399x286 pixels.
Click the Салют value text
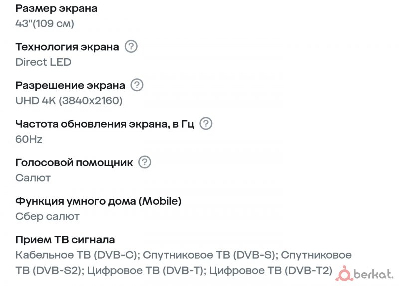[x=33, y=178]
